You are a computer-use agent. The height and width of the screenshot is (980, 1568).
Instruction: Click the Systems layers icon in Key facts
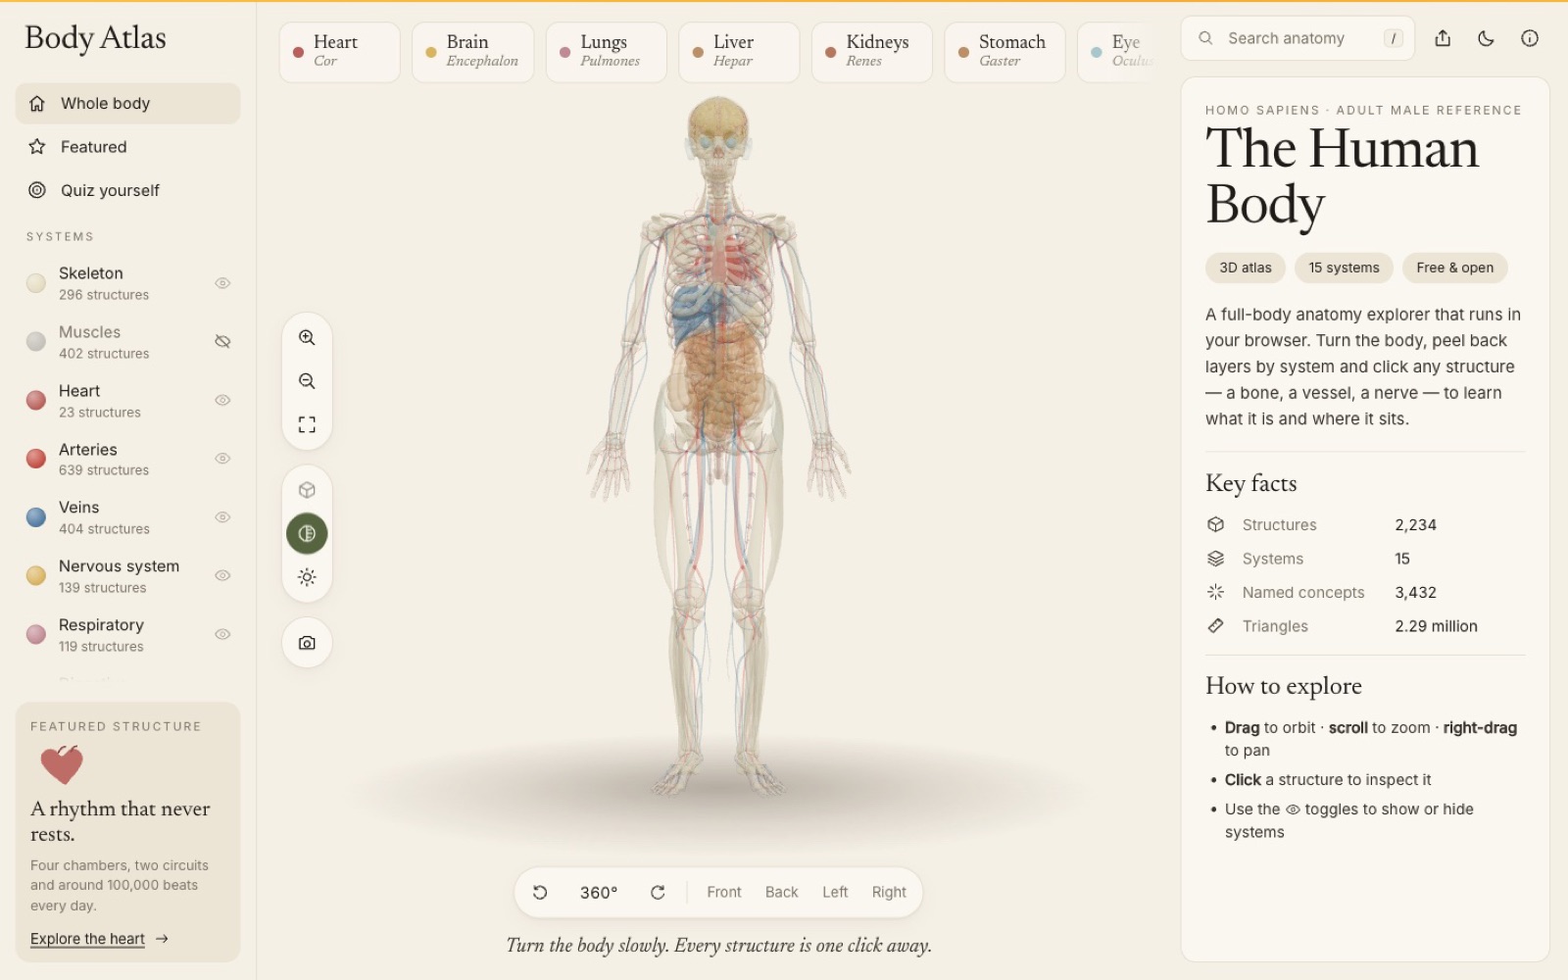[1216, 559]
